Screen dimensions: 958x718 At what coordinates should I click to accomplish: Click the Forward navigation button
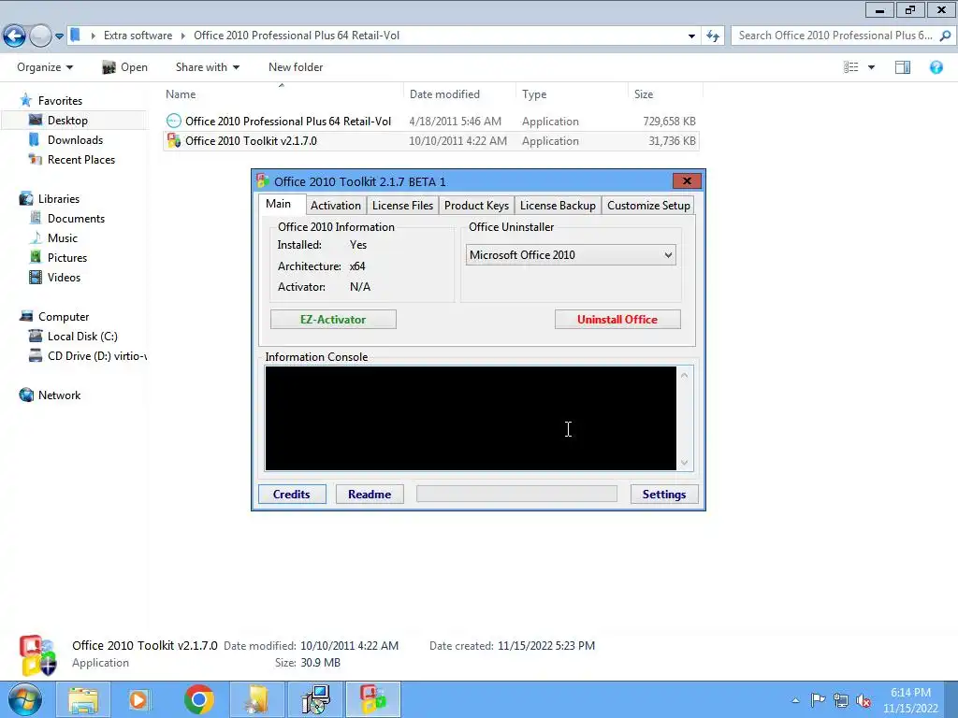pos(40,36)
